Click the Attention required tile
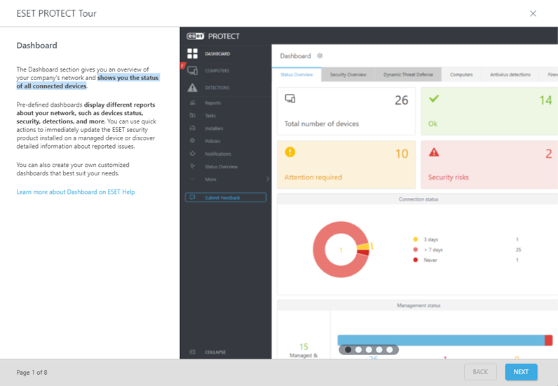Image resolution: width=558 pixels, height=386 pixels. (x=346, y=165)
